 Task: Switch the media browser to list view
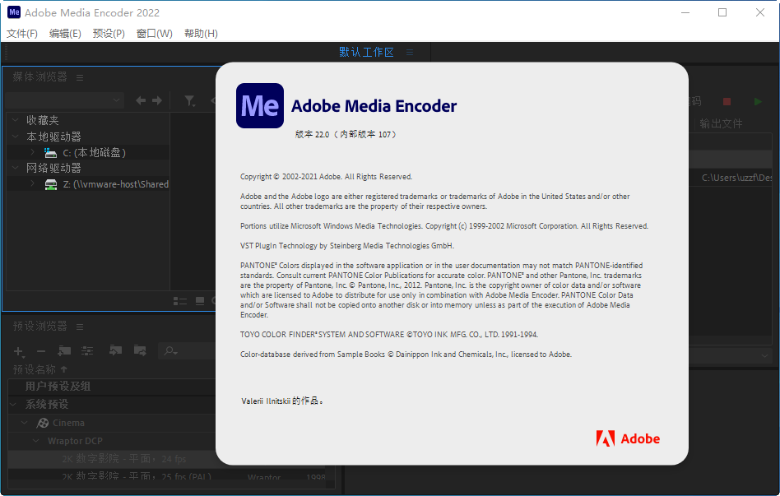179,302
